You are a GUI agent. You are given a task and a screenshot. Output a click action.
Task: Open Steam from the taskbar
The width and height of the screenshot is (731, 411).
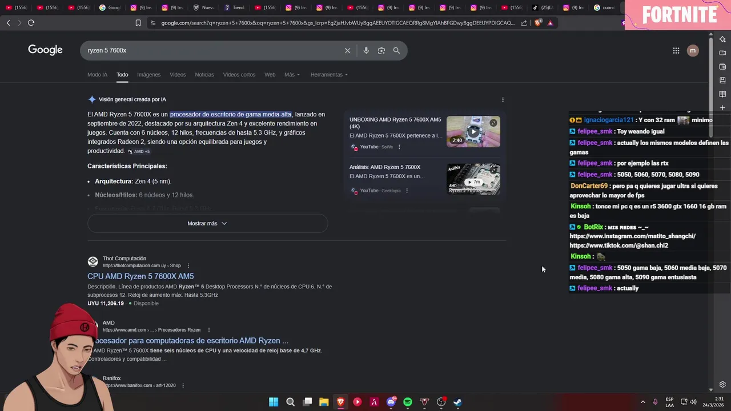click(x=457, y=402)
